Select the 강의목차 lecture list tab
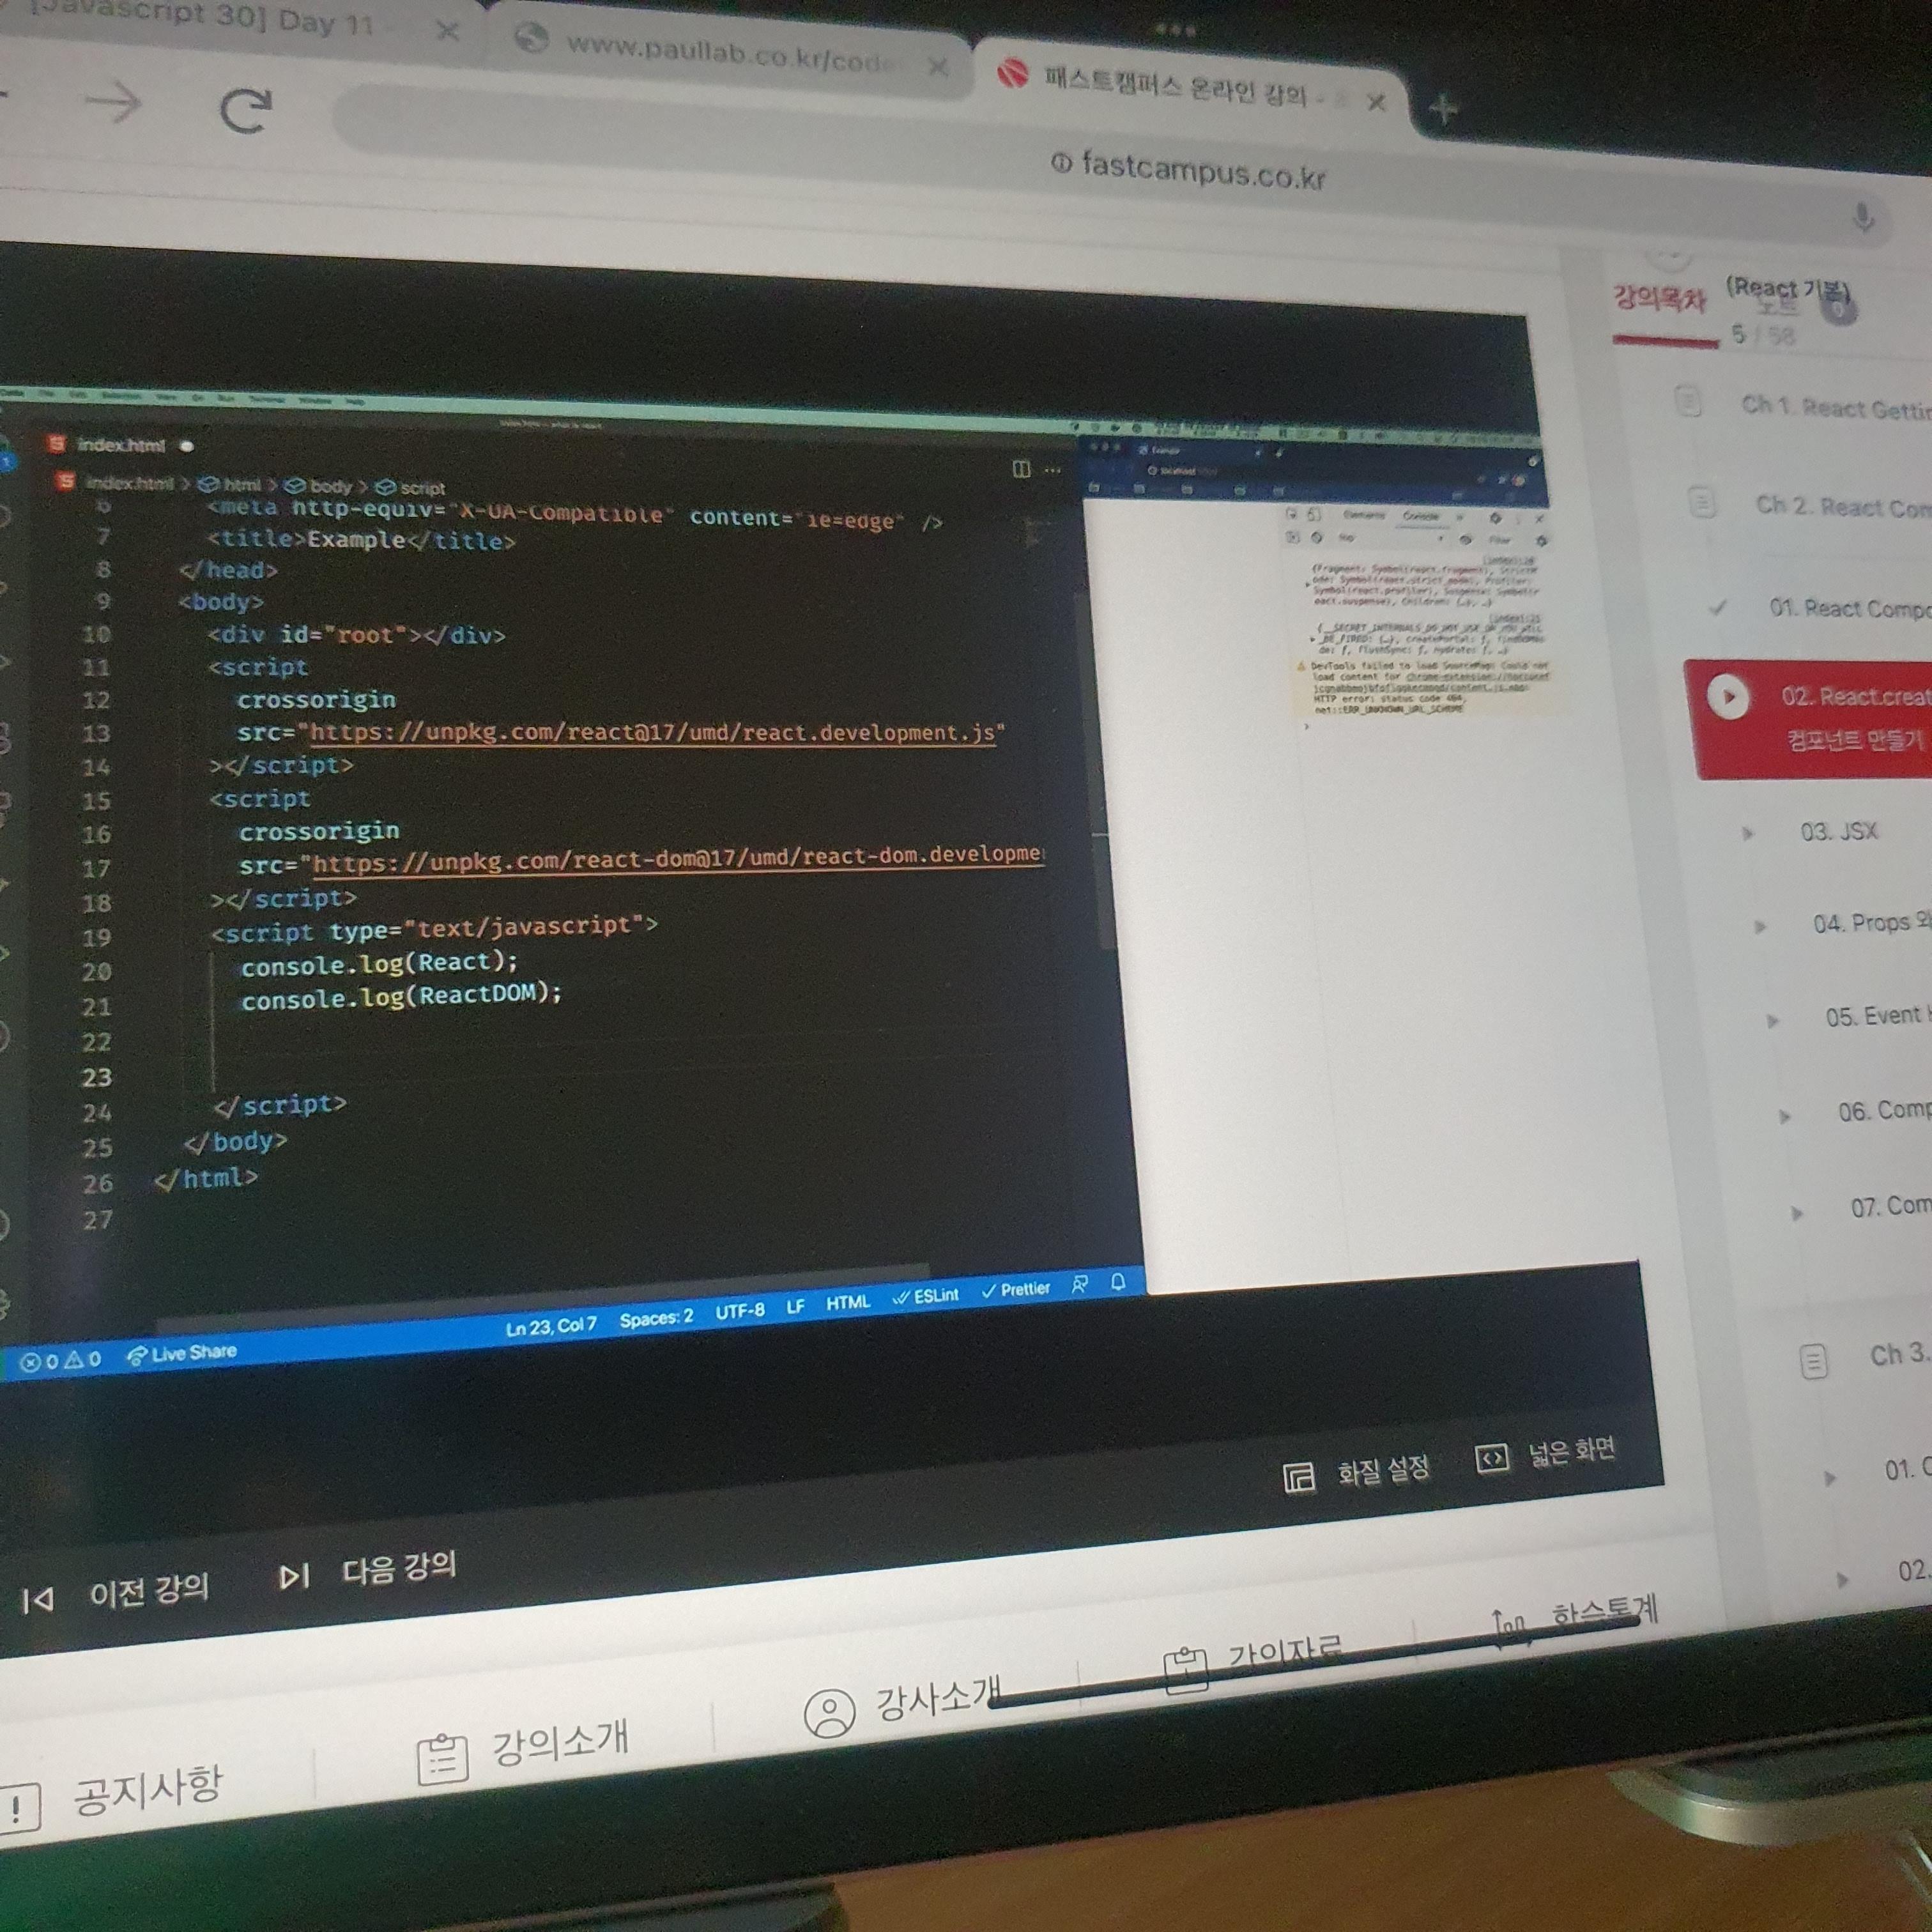The height and width of the screenshot is (1932, 1932). pos(1659,299)
